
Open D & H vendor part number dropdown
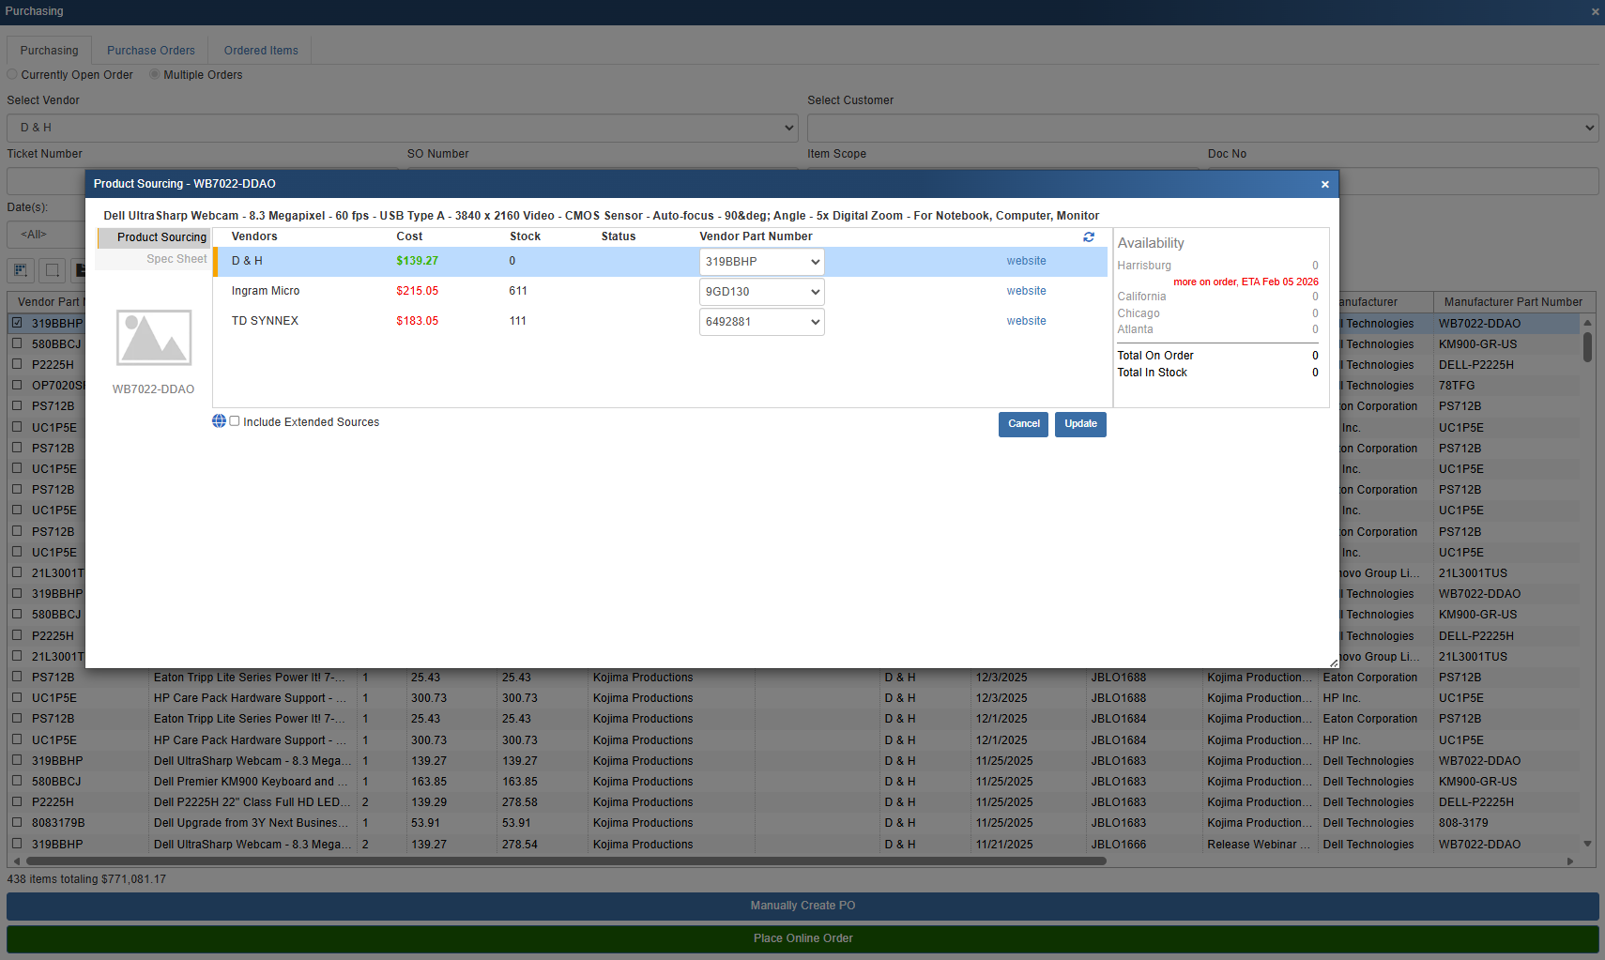point(761,262)
